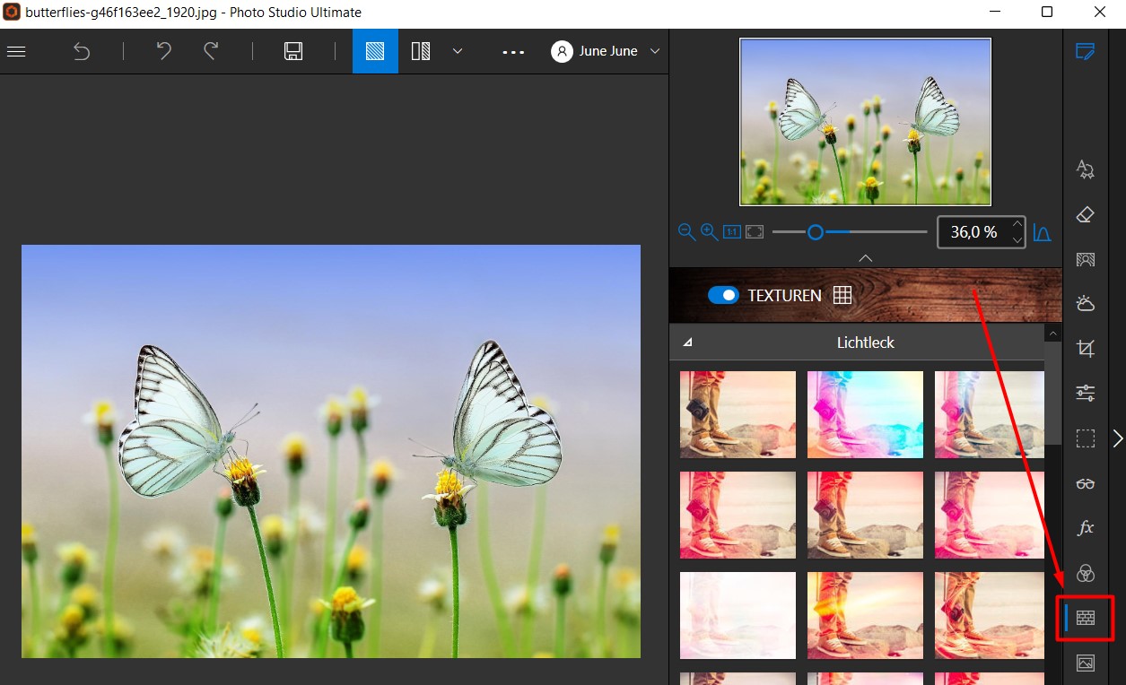Screen dimensions: 1126x685
Task: Apply the orange light streak texture
Action: 865,615
